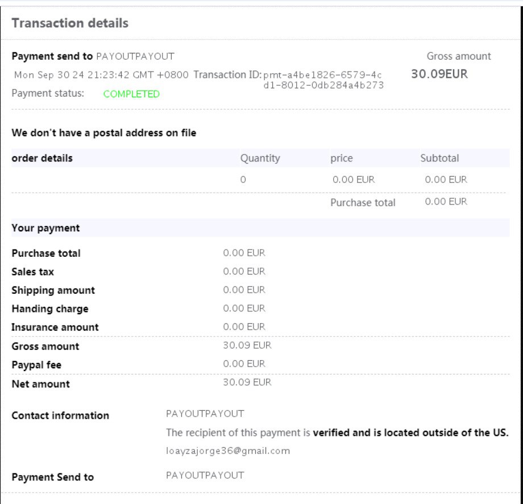The height and width of the screenshot is (504, 523).
Task: Click the transaction ID value
Action: click(323, 80)
